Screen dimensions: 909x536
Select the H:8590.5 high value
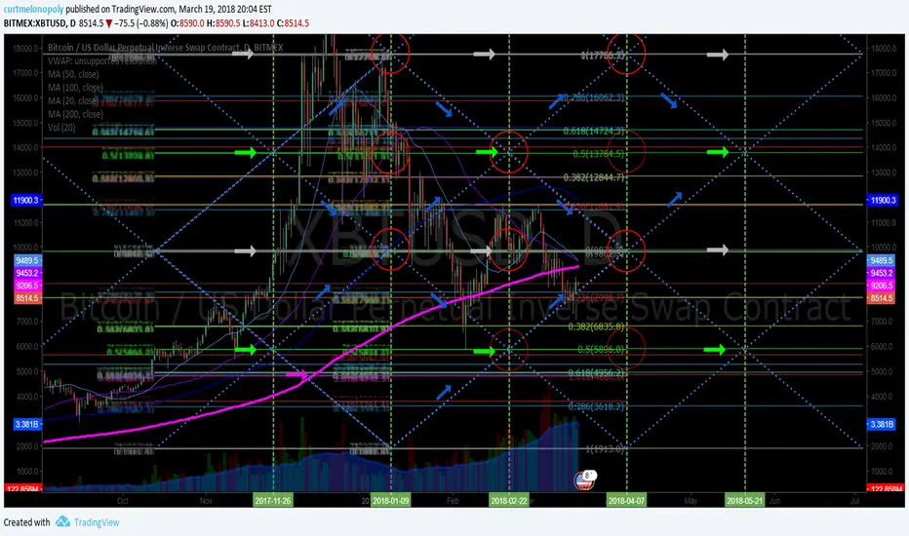tap(223, 23)
